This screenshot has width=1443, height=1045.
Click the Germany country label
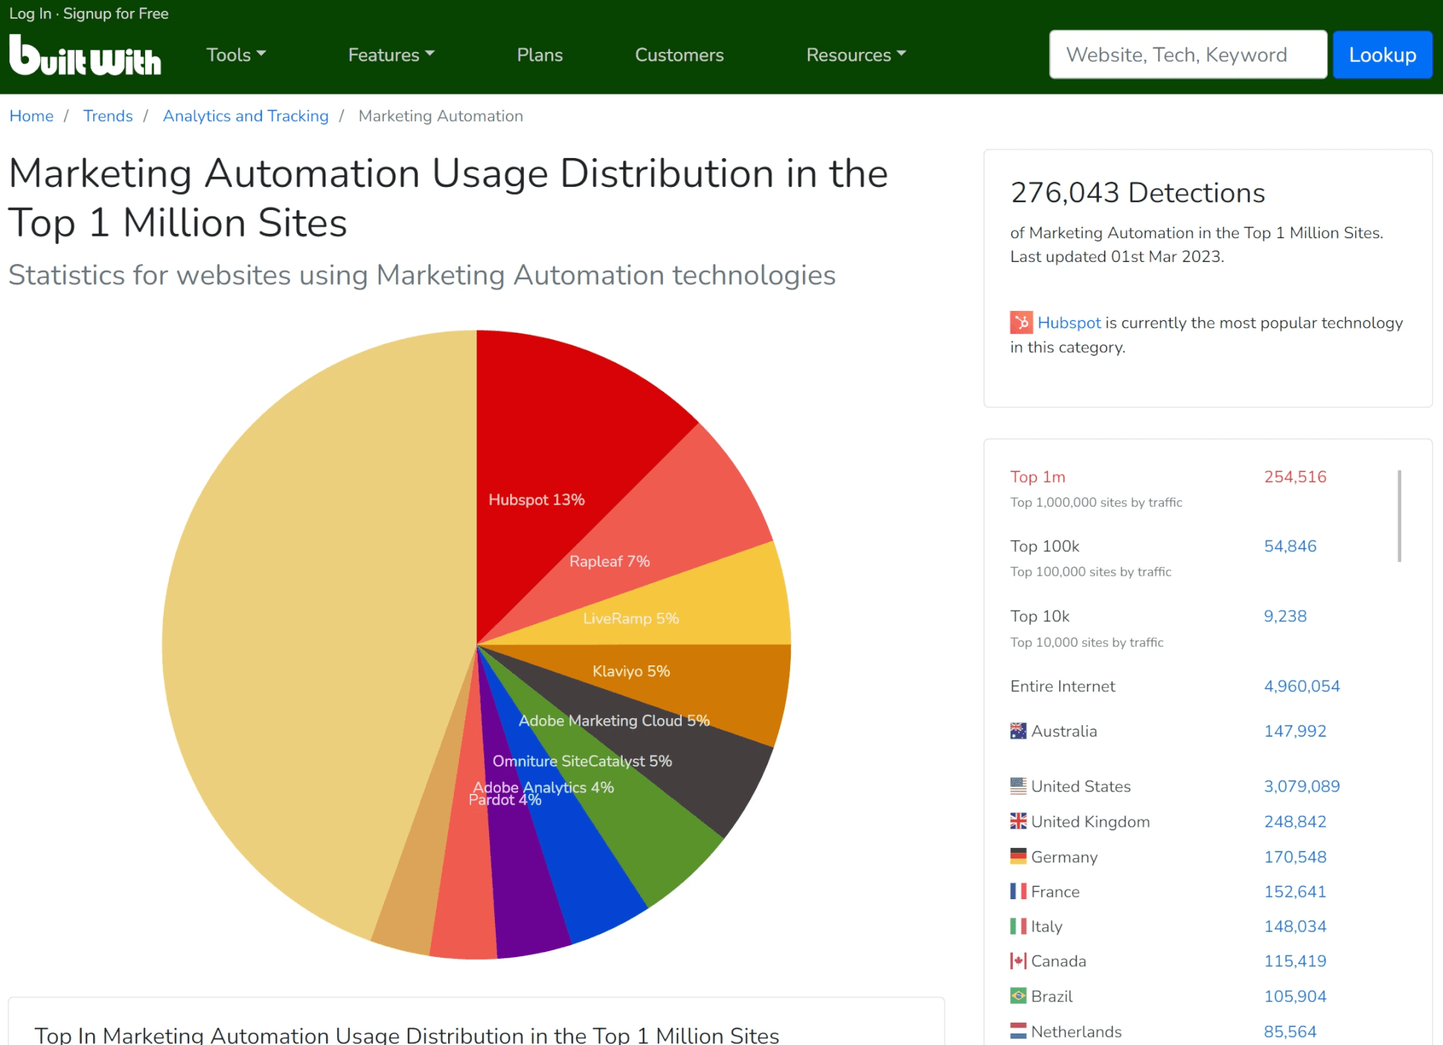(x=1064, y=857)
